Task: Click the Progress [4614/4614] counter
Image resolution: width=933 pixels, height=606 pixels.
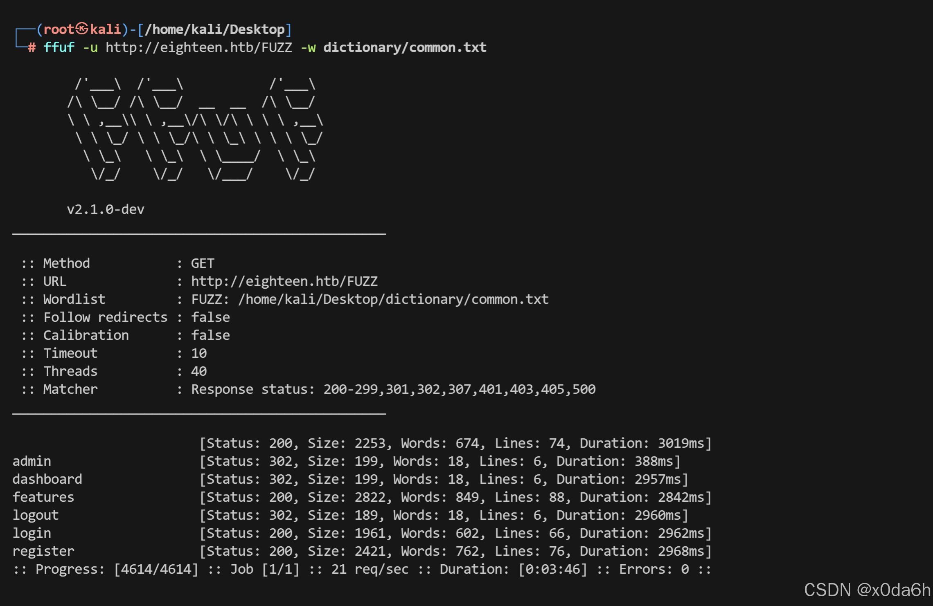Action: point(156,569)
